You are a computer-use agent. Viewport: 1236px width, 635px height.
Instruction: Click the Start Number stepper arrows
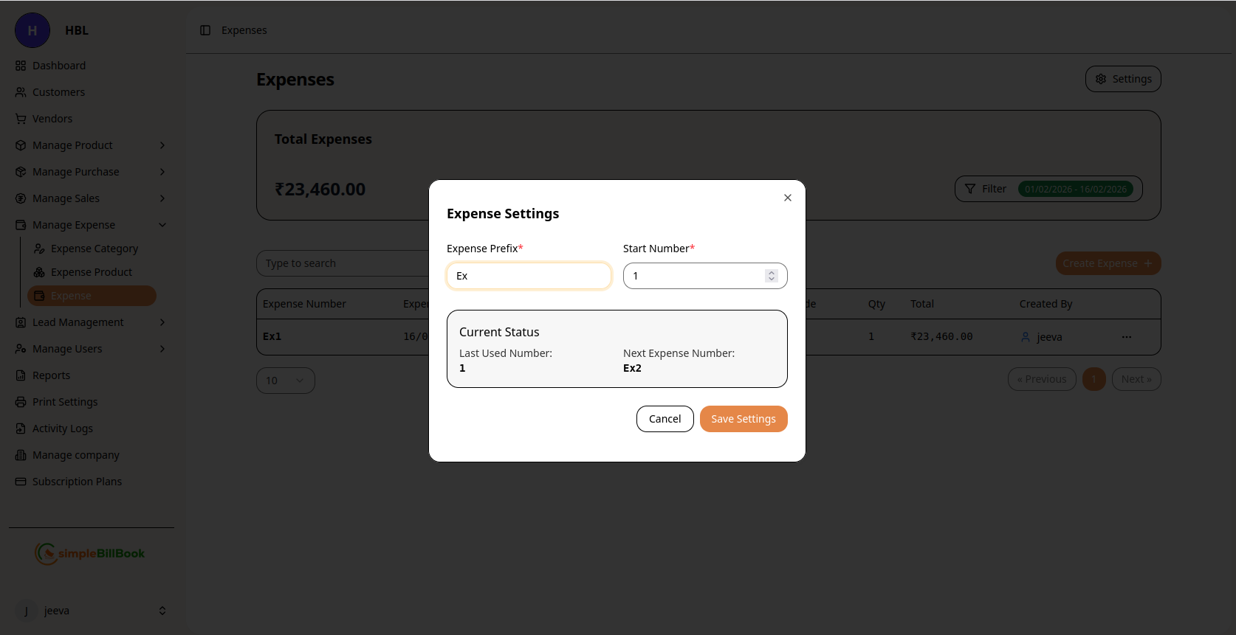(772, 276)
